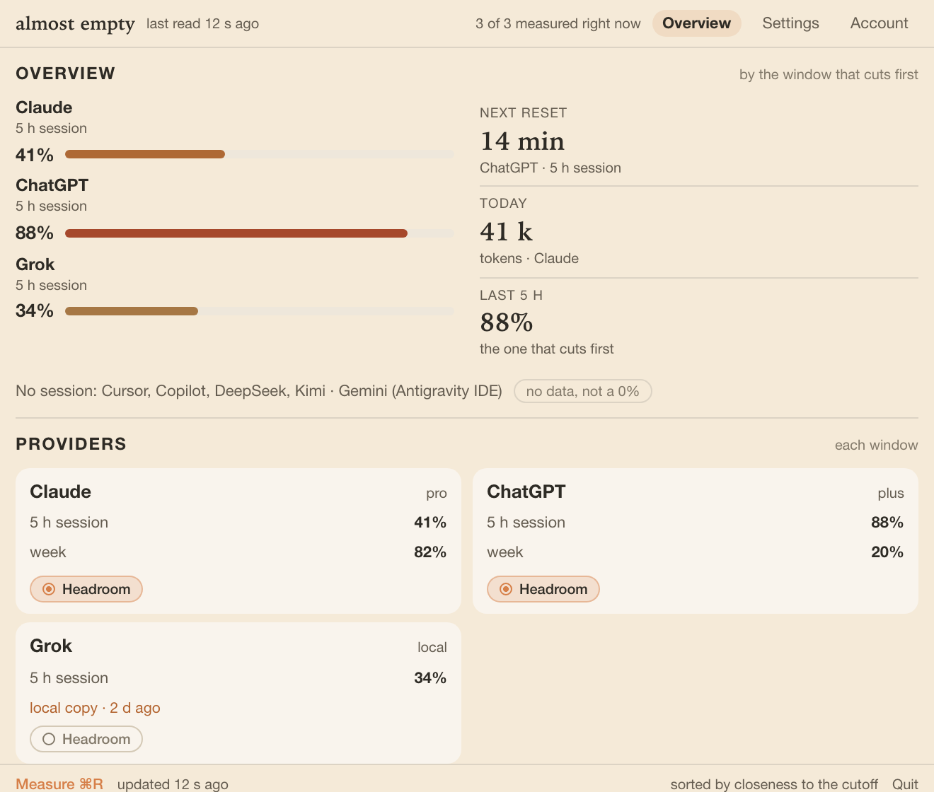Select the Overview tab

[x=696, y=23]
